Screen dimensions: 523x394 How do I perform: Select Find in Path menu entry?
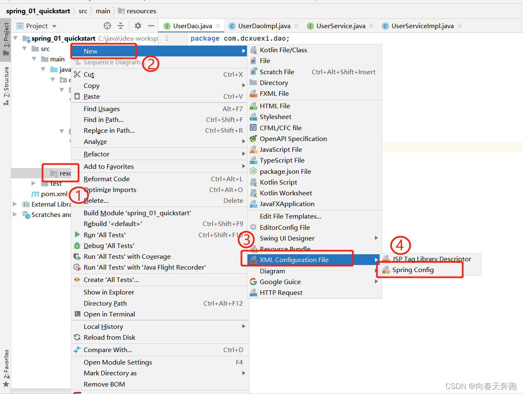tap(160, 119)
